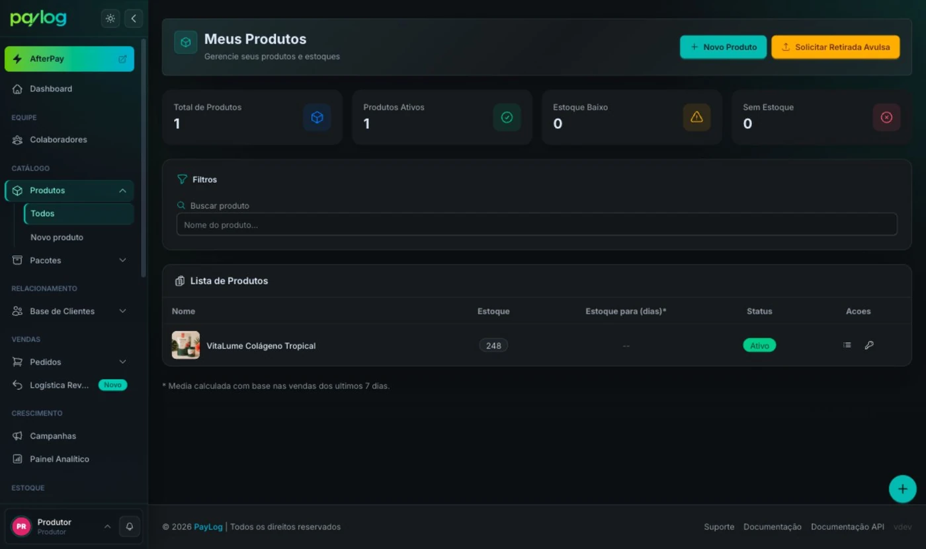Click the wrench icon in product row
This screenshot has width=926, height=549.
(x=869, y=345)
